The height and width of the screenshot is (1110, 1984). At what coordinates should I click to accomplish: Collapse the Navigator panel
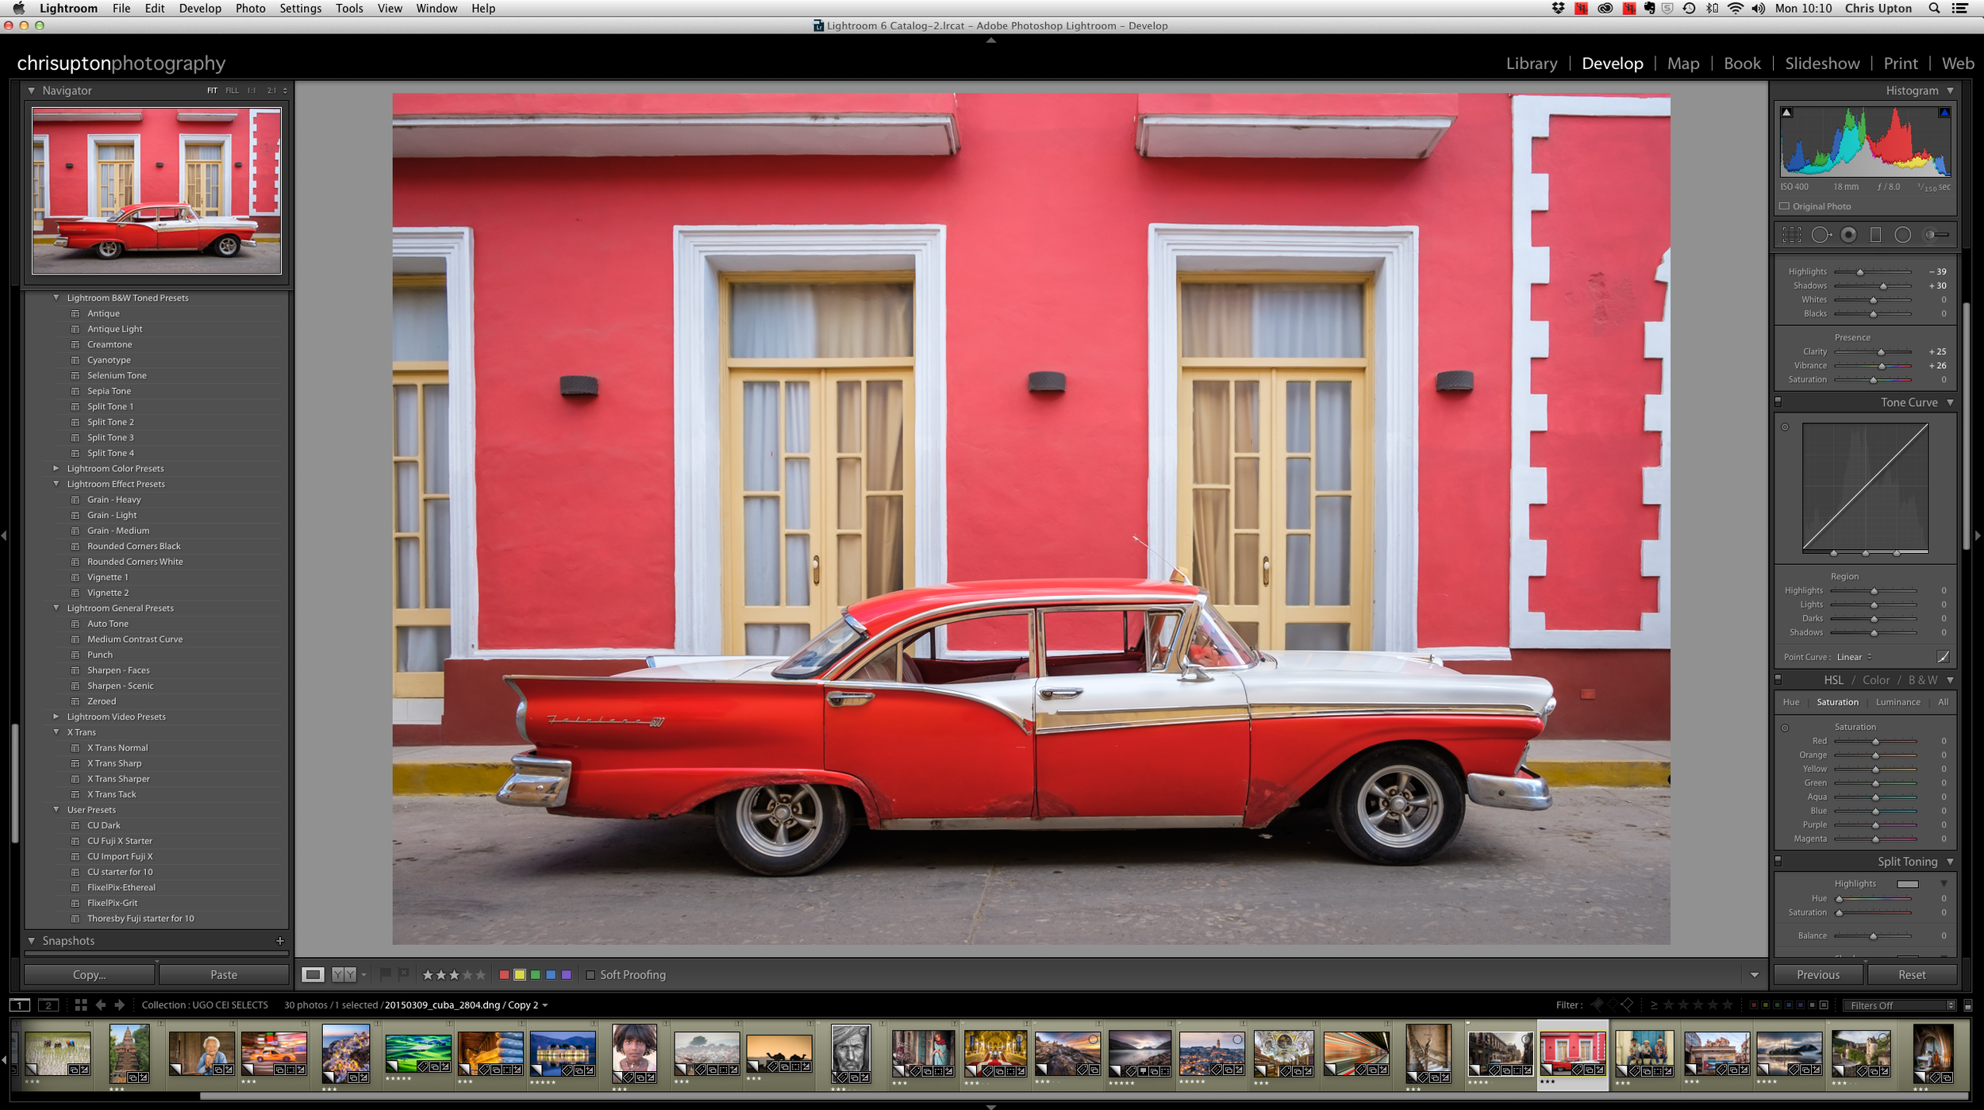(x=31, y=90)
